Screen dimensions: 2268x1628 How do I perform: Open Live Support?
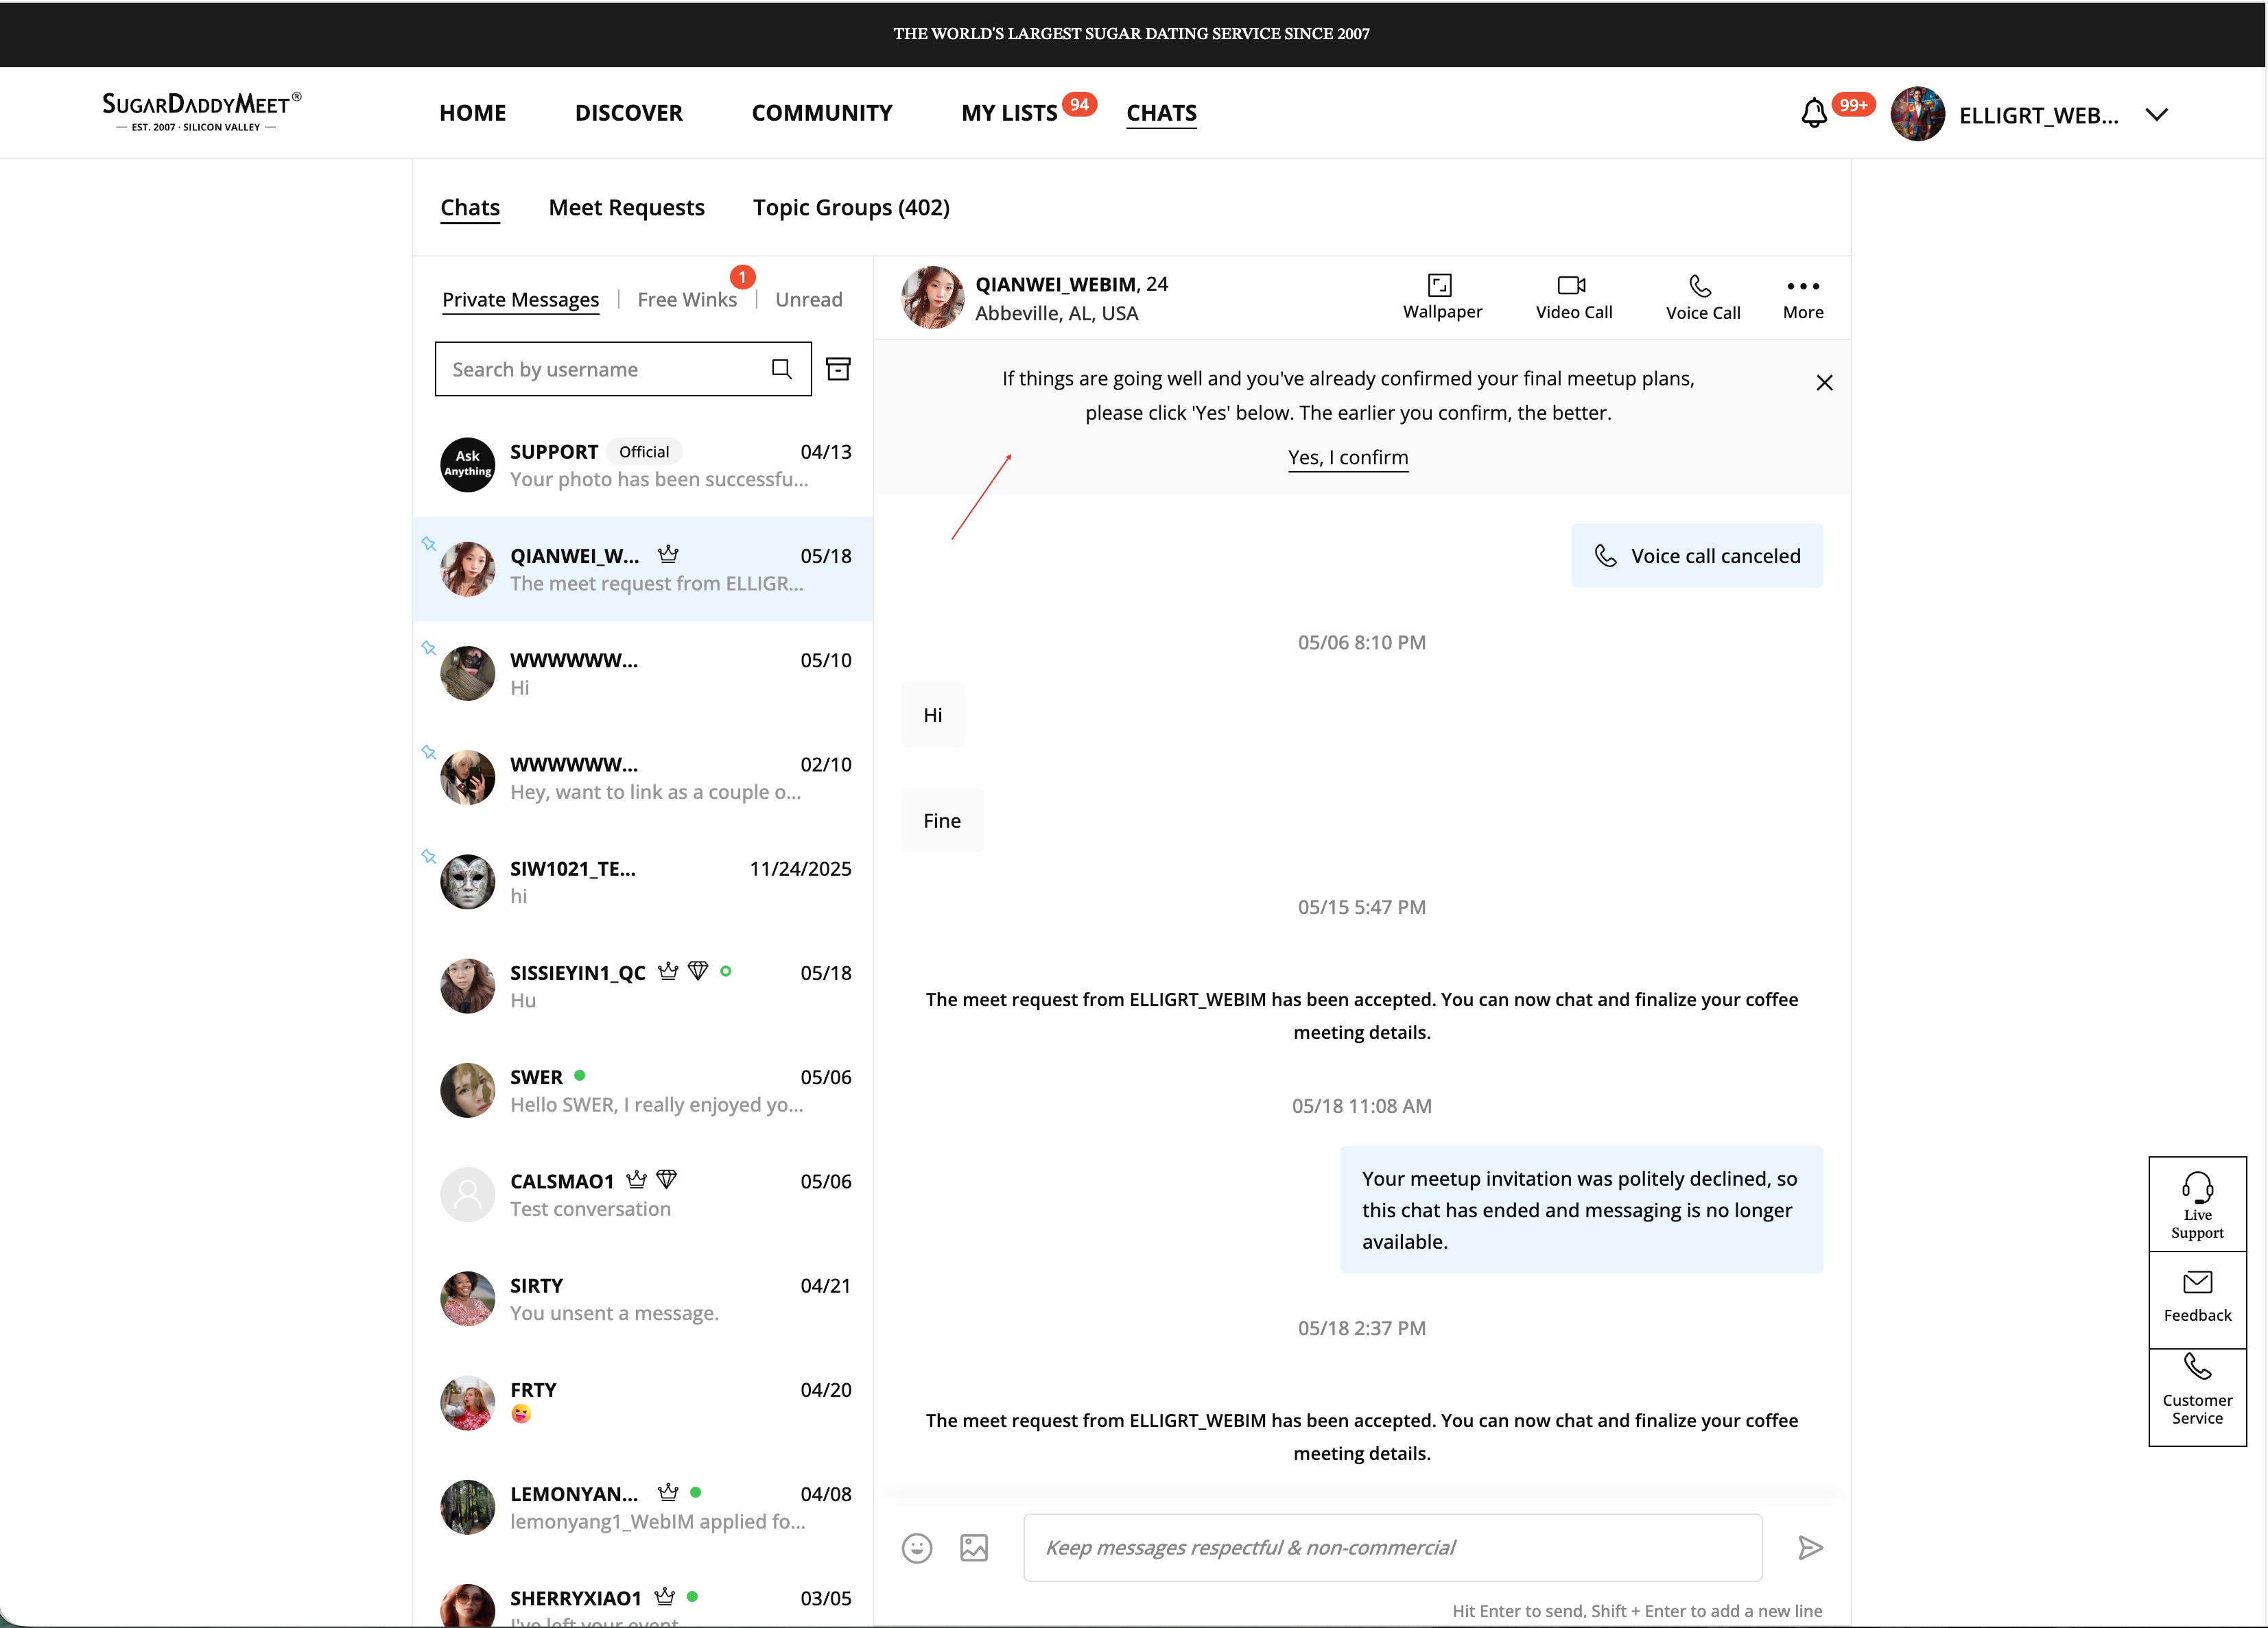click(2197, 1206)
